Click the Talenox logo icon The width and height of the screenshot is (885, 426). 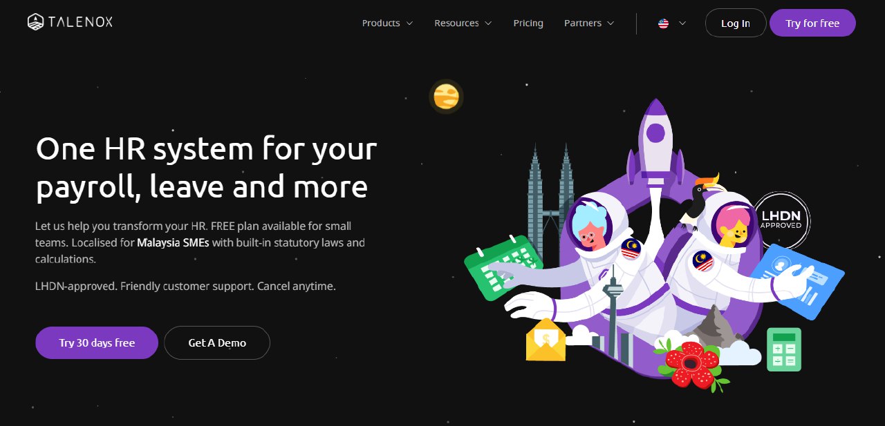35,22
